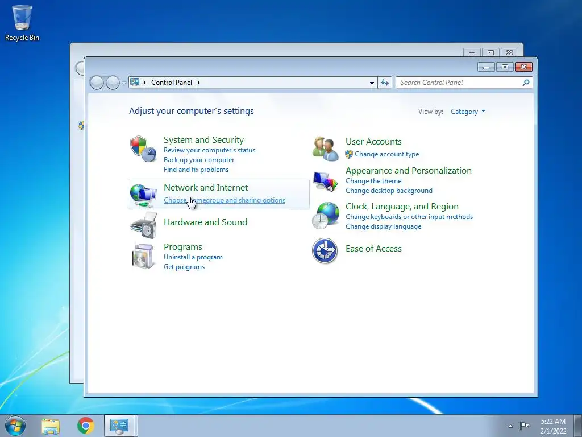Click Get programs link

point(184,267)
